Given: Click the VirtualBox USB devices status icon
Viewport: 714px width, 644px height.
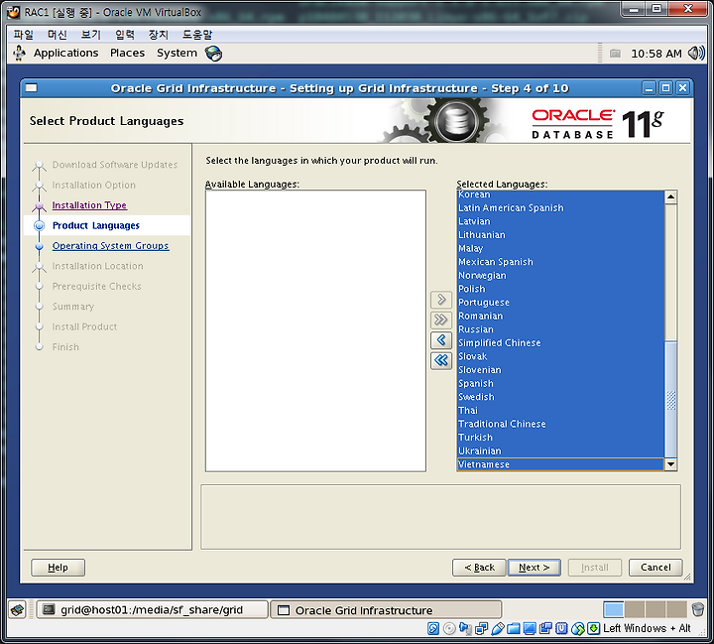Looking at the screenshot, I should coord(498,628).
